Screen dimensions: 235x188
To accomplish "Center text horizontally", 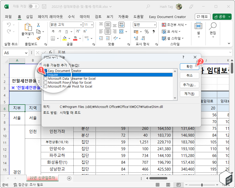I will 108,32.
